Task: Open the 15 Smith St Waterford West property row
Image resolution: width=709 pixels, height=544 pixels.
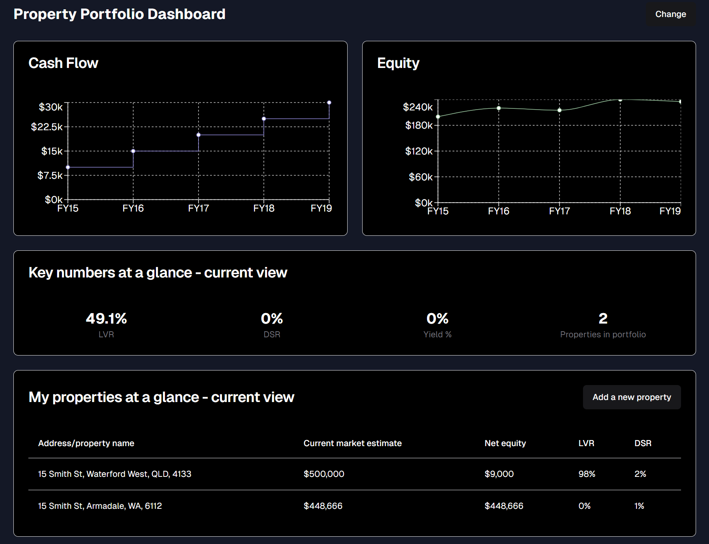Action: (115, 474)
